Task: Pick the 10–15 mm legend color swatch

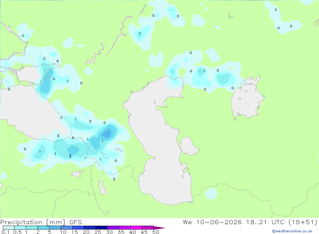Action: coord(67,228)
